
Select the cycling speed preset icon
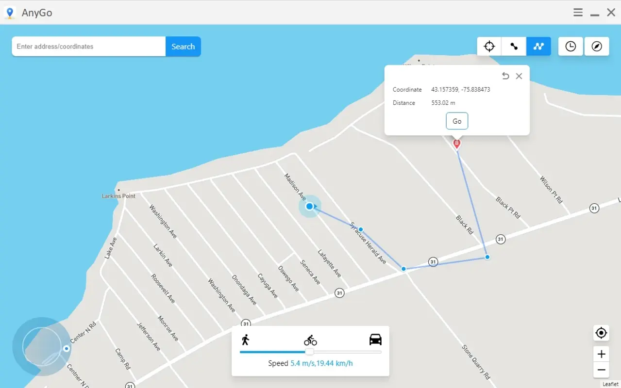coord(310,340)
